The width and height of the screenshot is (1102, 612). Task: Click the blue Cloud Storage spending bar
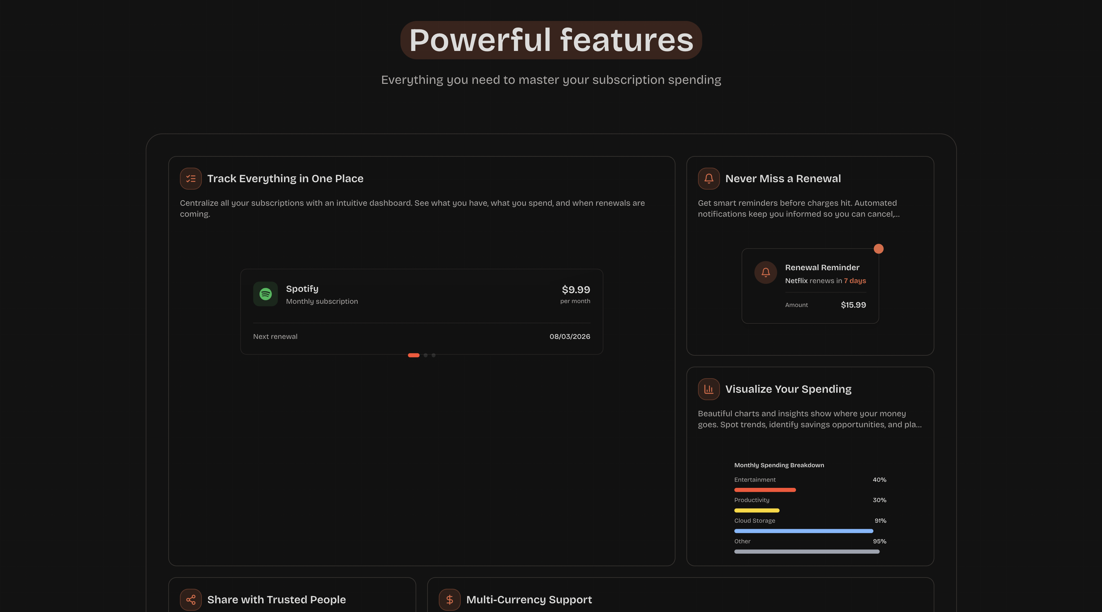803,531
